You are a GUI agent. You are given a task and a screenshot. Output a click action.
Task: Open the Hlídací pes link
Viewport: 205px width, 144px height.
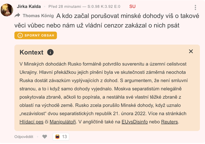click(x=32, y=122)
